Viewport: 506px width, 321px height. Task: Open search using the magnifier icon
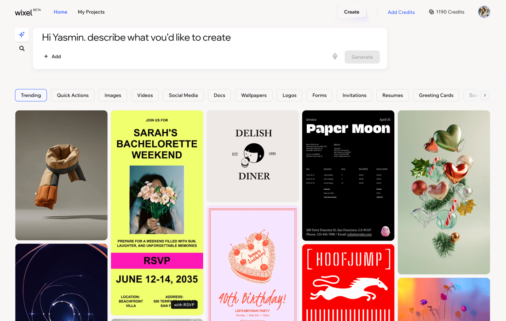[22, 48]
